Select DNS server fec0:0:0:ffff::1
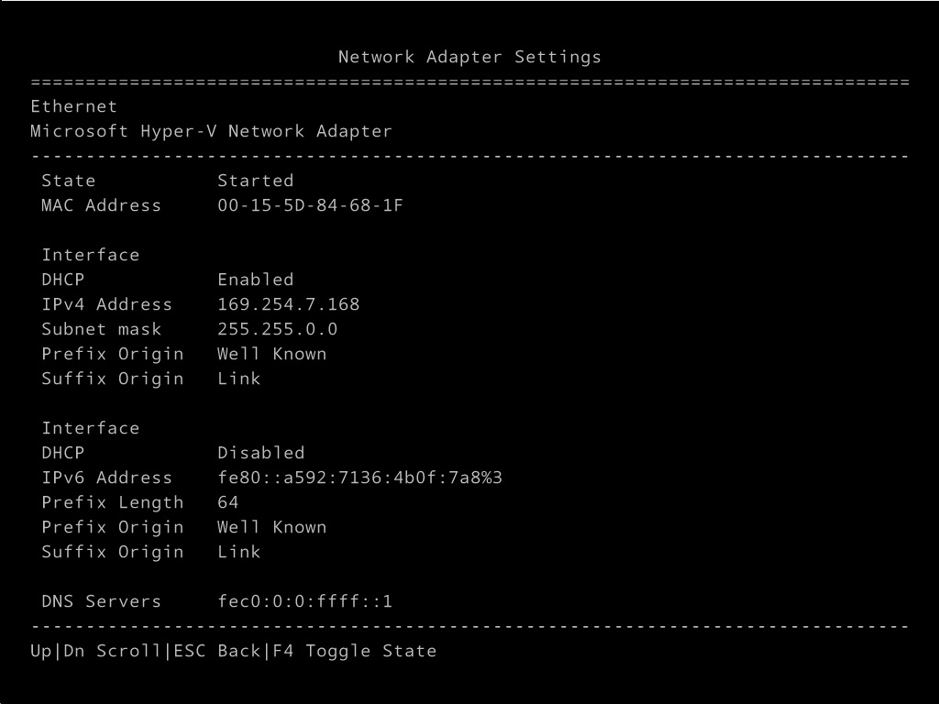The image size is (939, 704). [304, 601]
